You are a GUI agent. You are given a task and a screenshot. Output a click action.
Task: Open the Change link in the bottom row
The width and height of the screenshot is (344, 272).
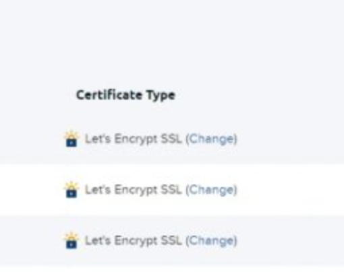coord(211,240)
